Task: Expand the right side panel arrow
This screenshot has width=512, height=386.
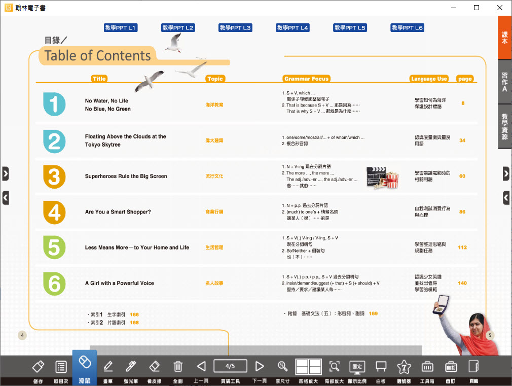Action: point(506,173)
